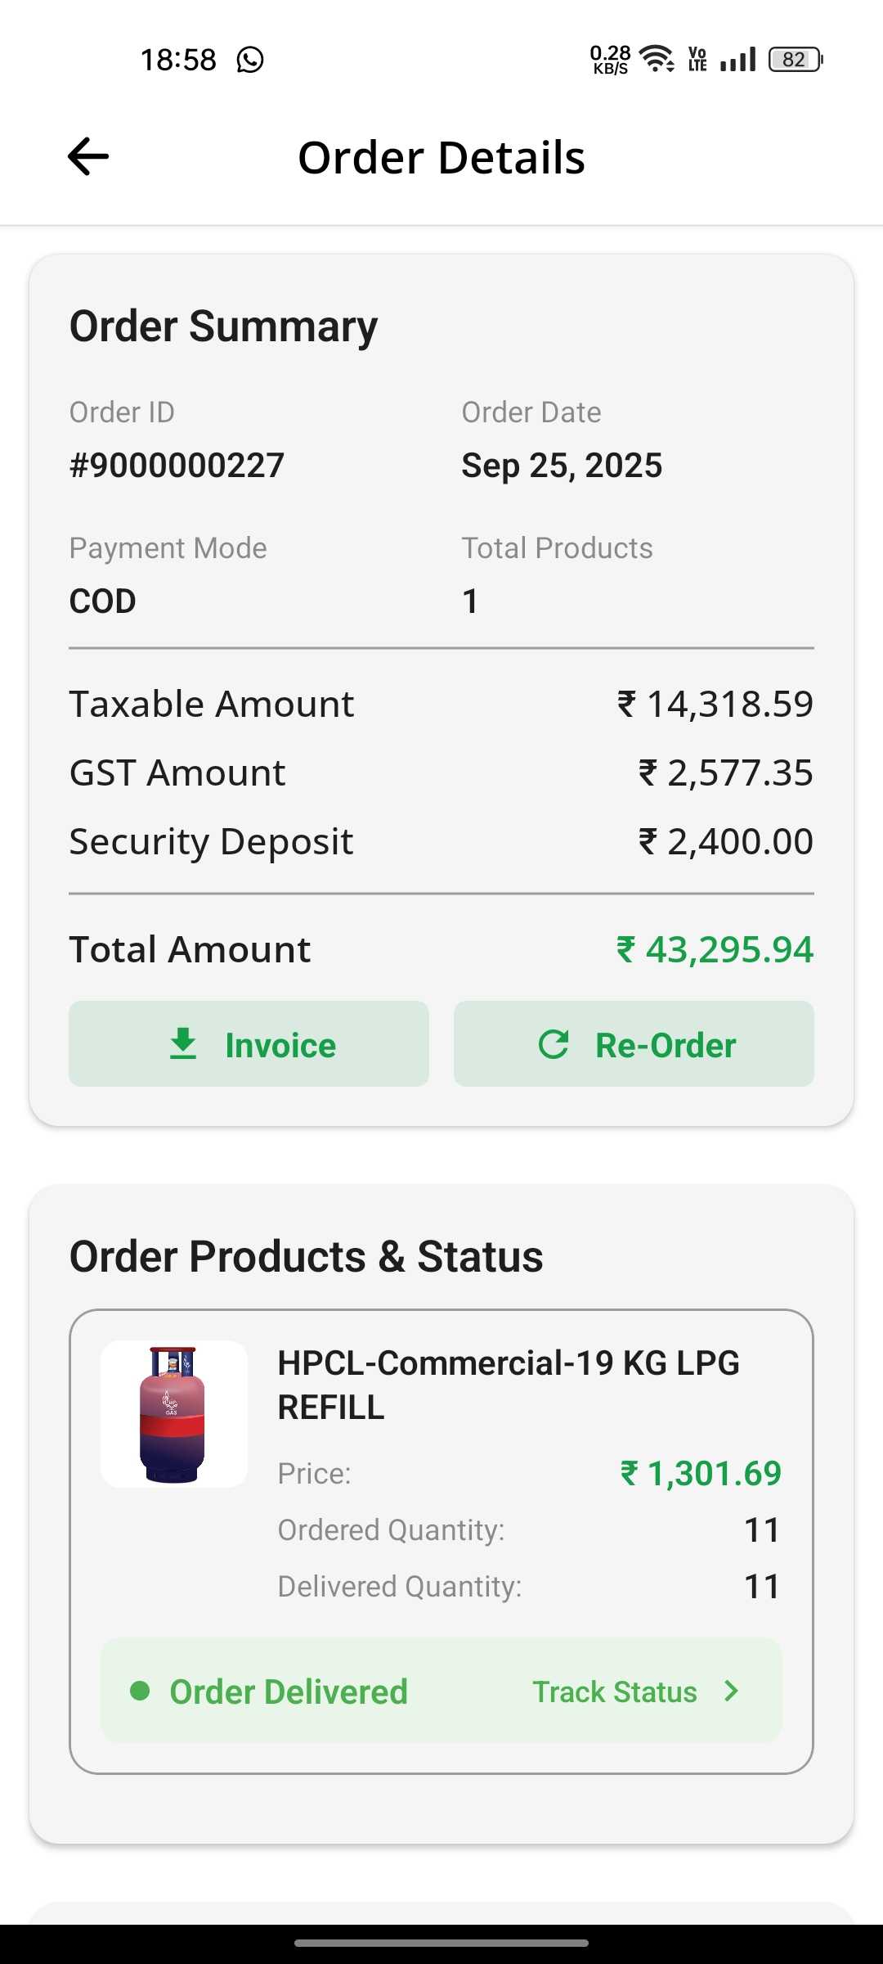
Task: Tap the battery level indicator
Action: pos(795,60)
